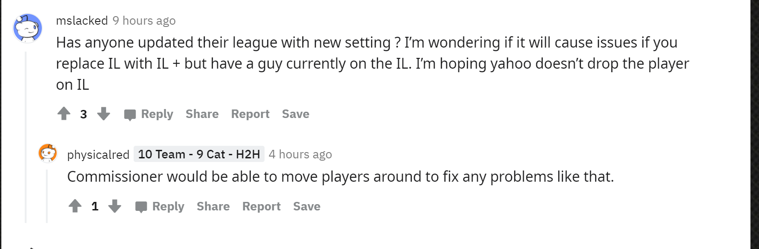Save physicalred's reply

point(307,206)
